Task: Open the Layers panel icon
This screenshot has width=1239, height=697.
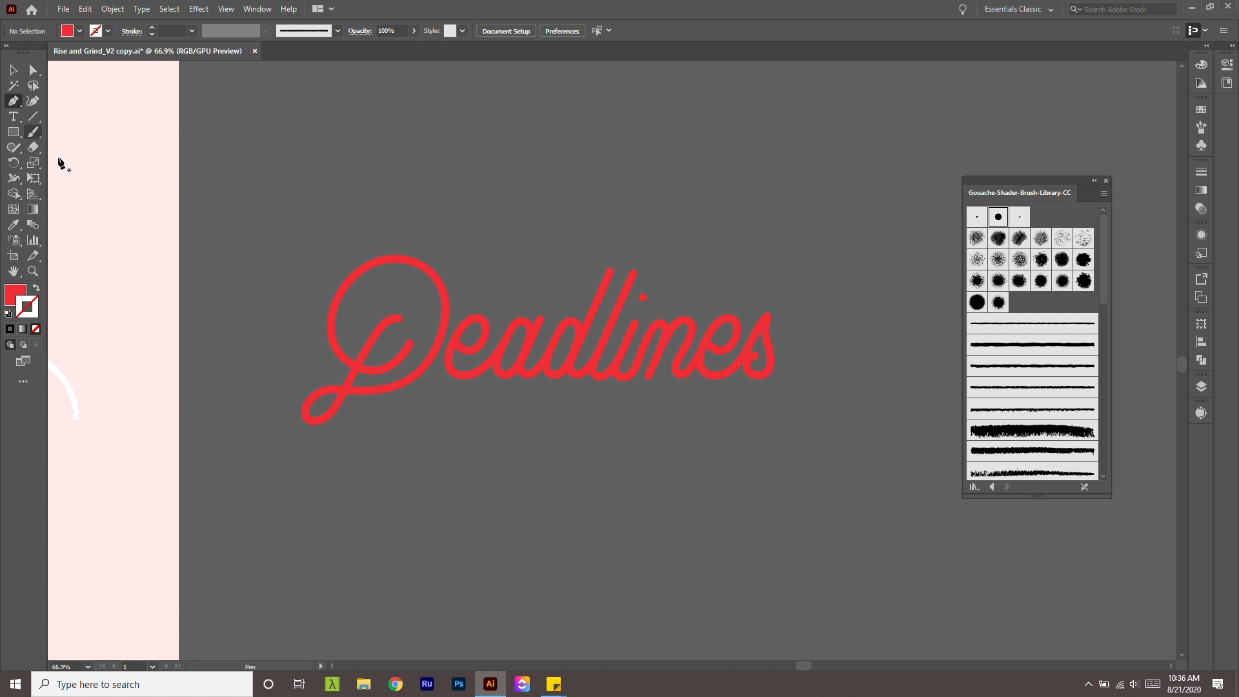Action: 1201,386
